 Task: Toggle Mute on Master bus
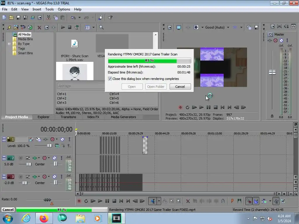coord(281,40)
